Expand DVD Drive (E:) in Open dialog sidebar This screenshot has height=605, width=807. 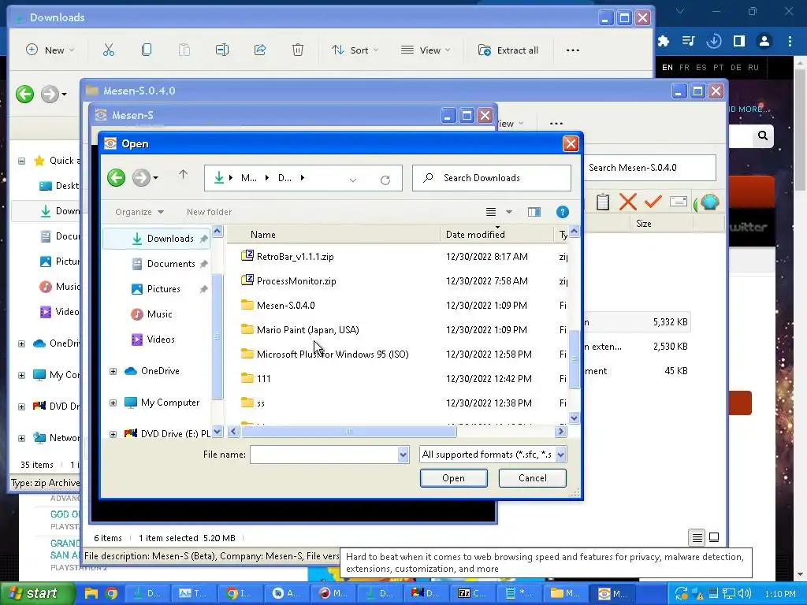click(x=113, y=434)
